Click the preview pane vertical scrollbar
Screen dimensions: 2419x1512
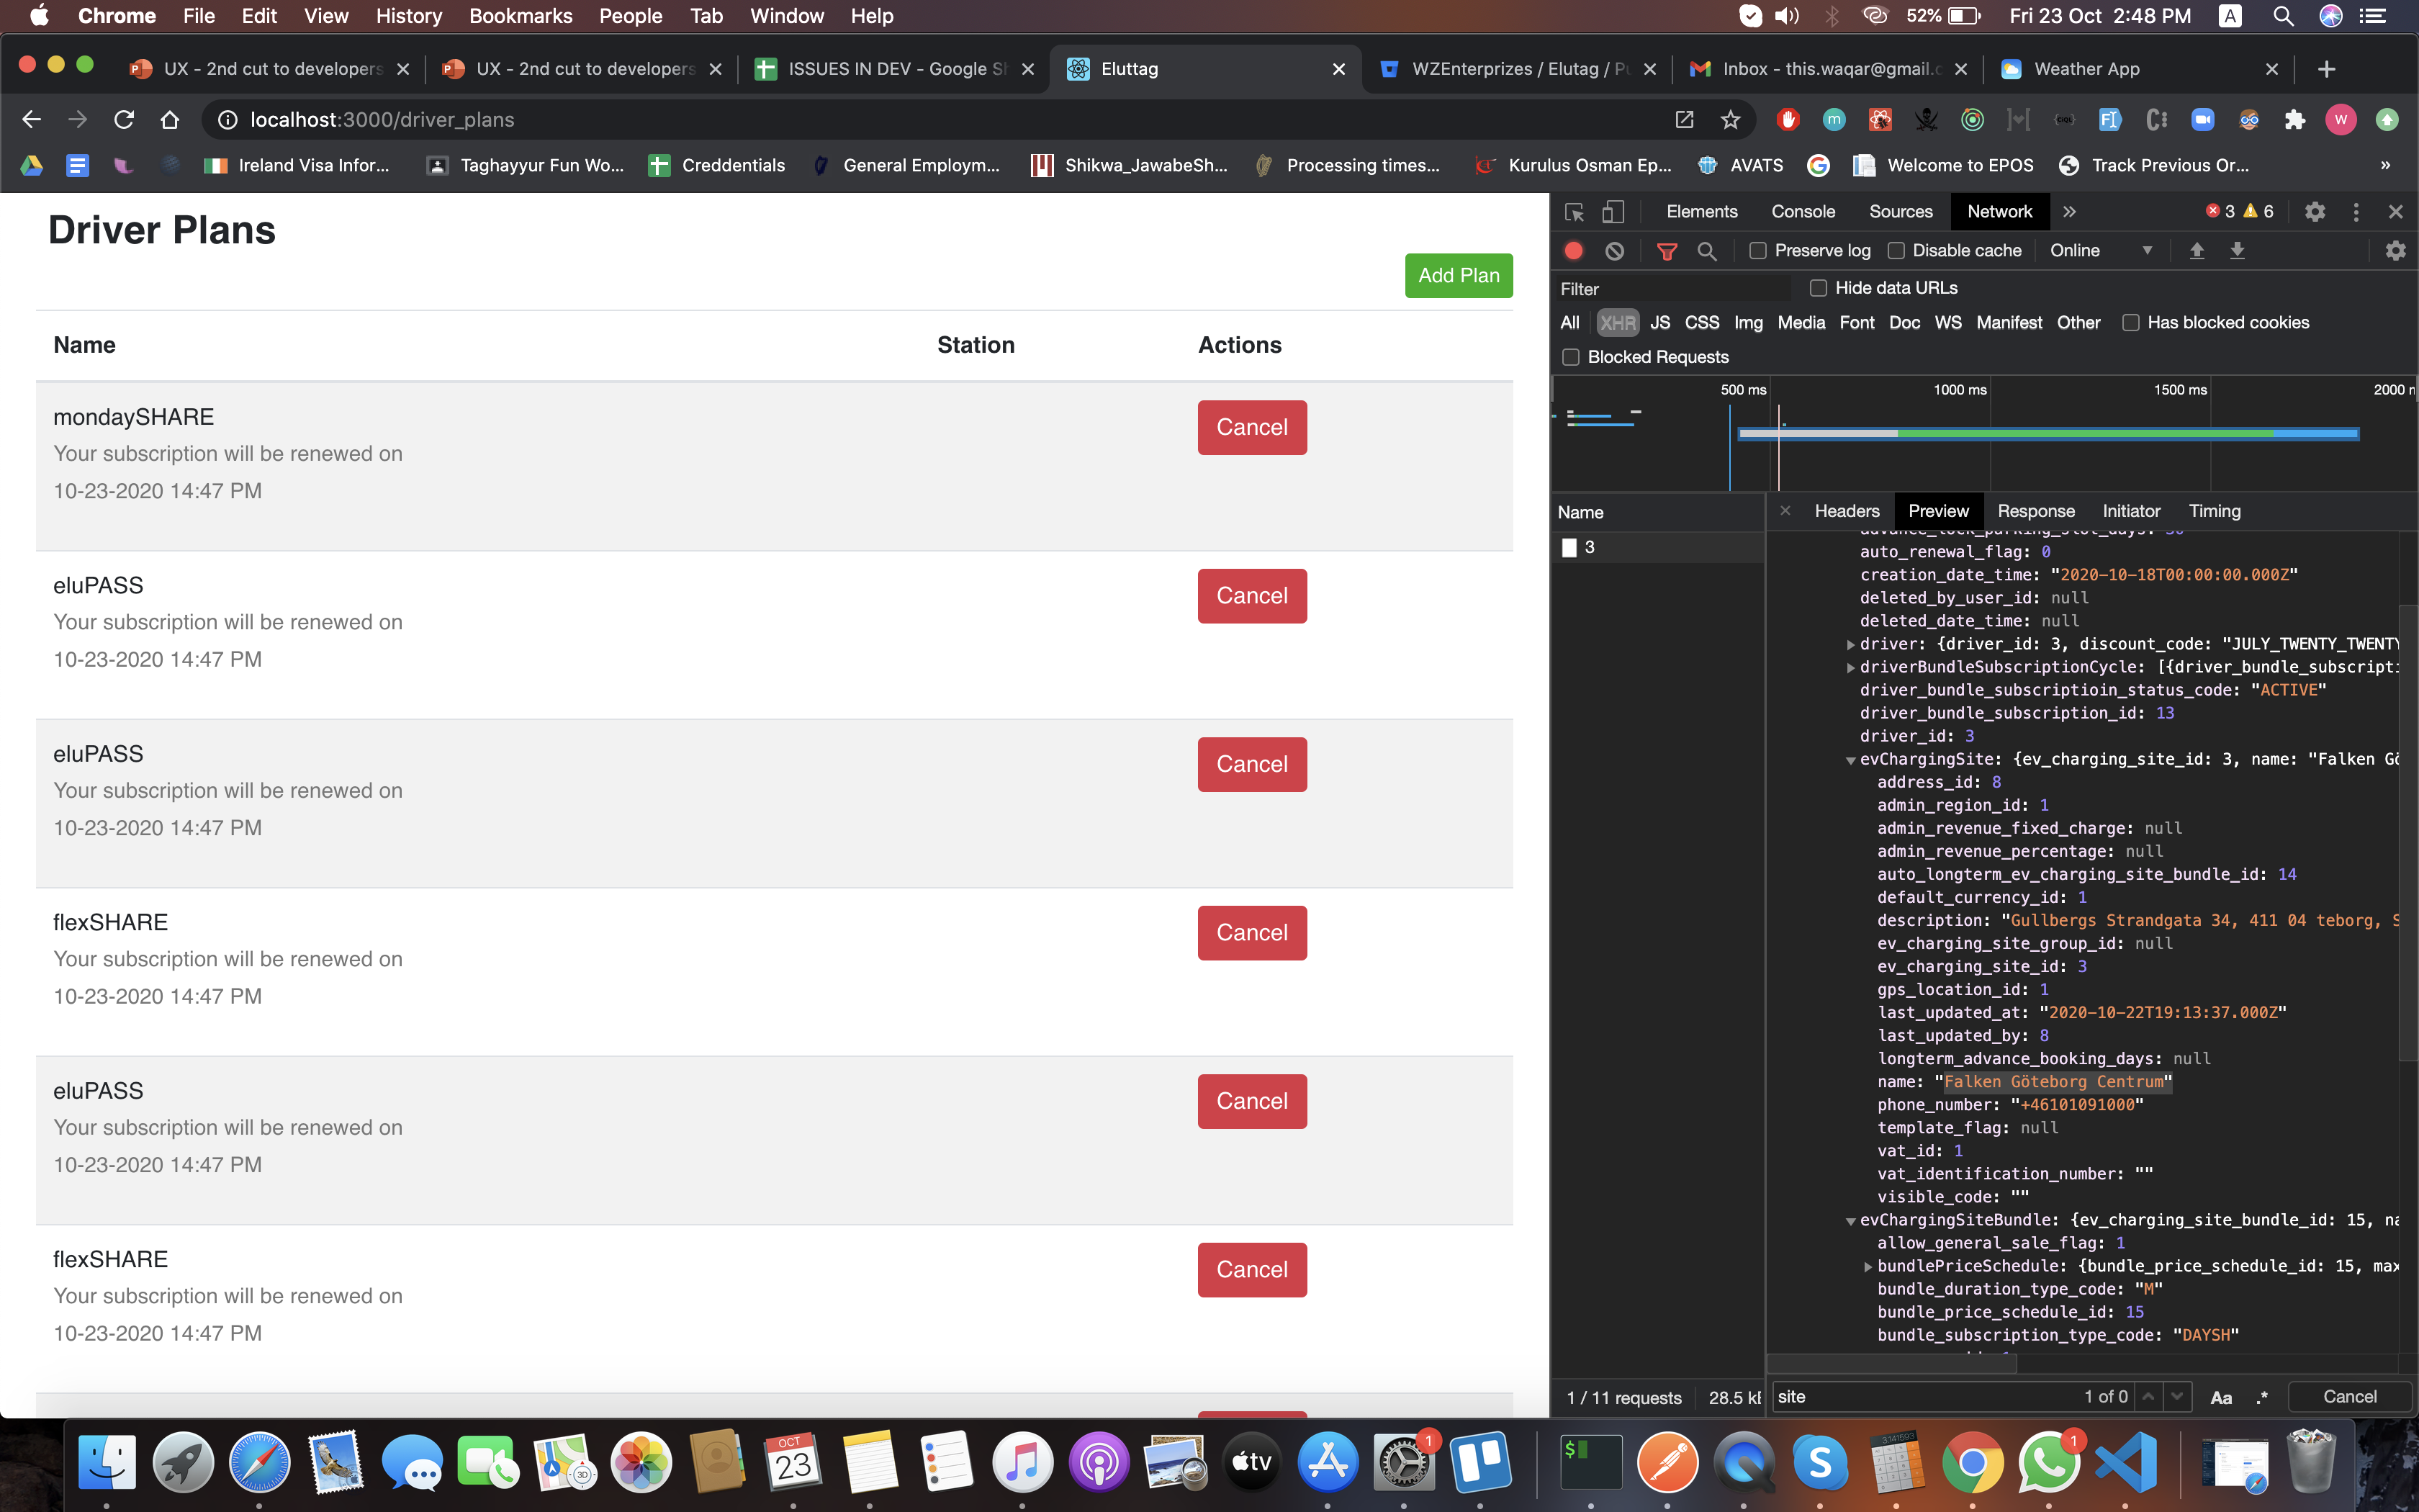[2408, 832]
